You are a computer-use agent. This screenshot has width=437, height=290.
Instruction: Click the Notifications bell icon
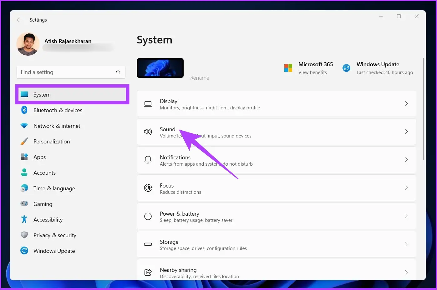148,160
